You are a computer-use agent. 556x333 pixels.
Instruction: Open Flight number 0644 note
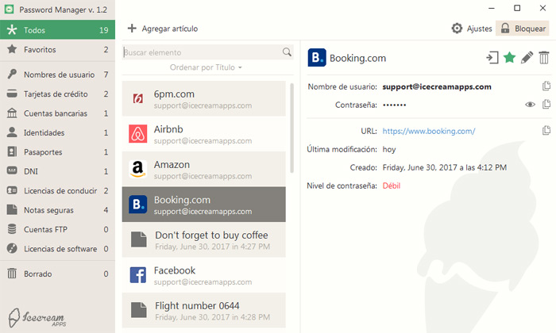(x=204, y=310)
